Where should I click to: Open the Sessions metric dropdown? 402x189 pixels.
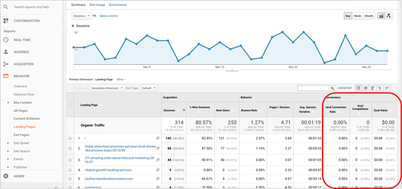(82, 16)
